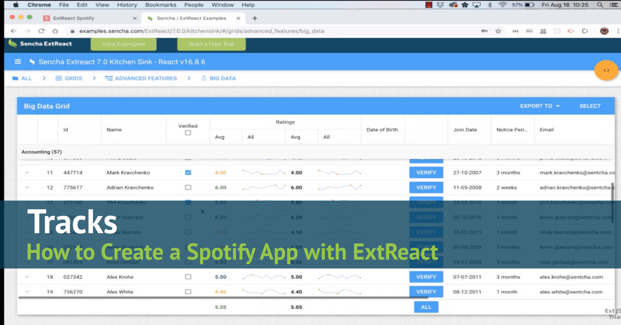Image resolution: width=621 pixels, height=325 pixels.
Task: Check Verified for Adrian Kravchenko
Action: tap(188, 187)
